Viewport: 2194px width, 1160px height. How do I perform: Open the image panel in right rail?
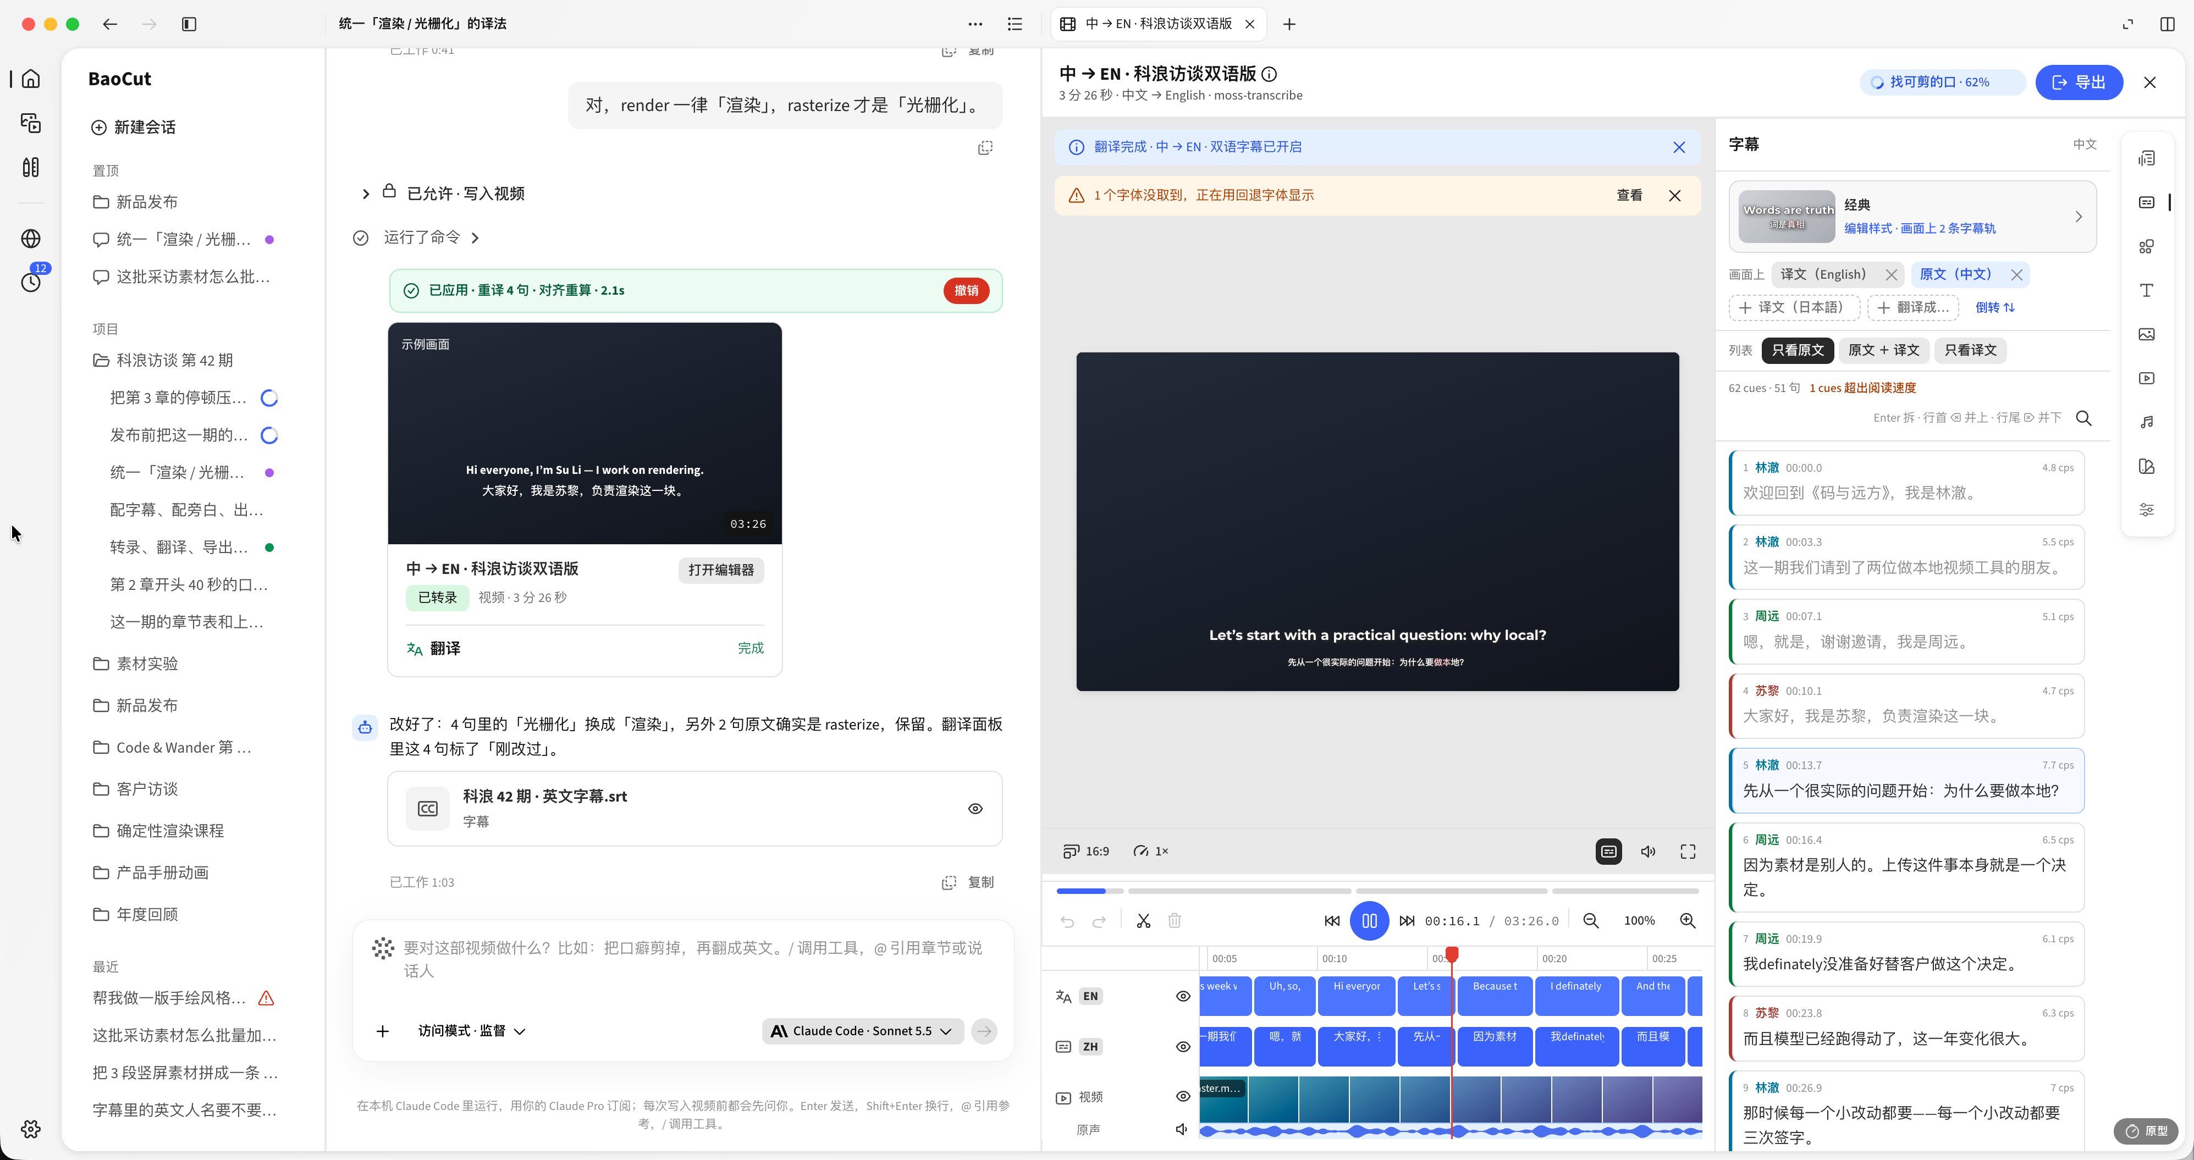click(2146, 334)
